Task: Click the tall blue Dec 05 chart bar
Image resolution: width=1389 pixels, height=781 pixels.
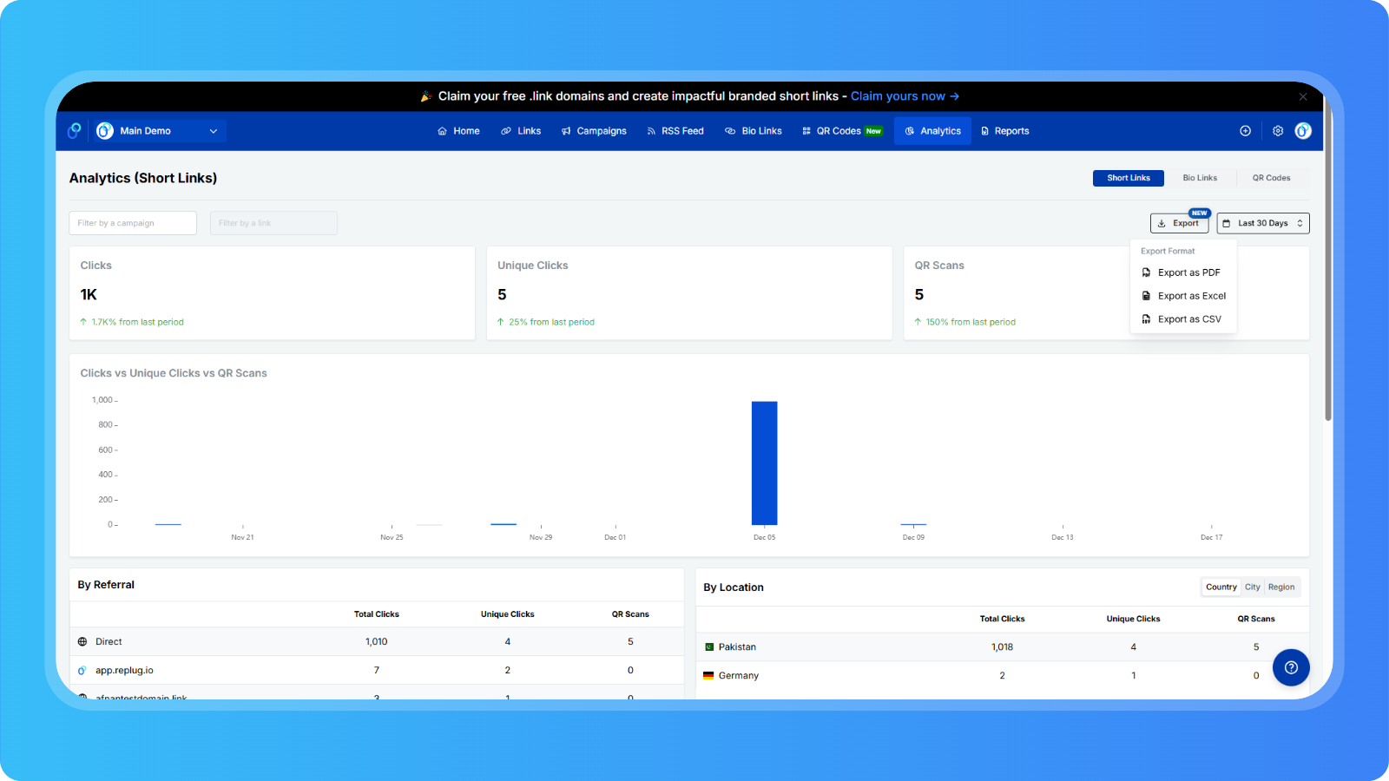Action: 764,463
